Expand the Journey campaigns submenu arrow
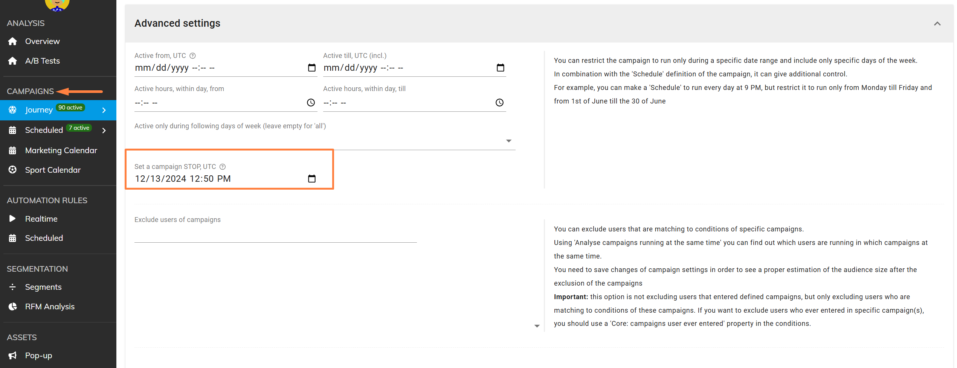This screenshot has height=368, width=957. (104, 110)
